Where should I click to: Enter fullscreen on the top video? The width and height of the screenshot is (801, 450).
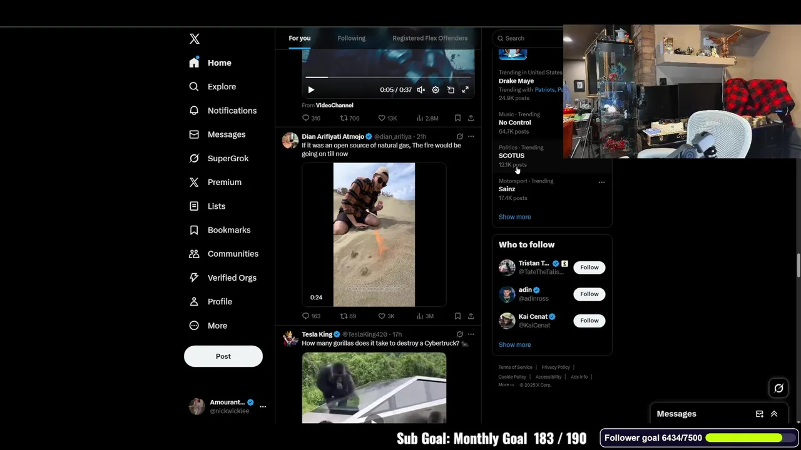(466, 90)
